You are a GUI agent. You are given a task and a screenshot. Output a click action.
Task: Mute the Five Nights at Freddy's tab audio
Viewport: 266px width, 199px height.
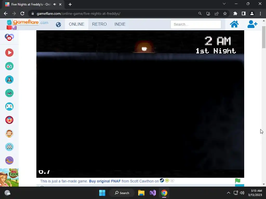55,4
